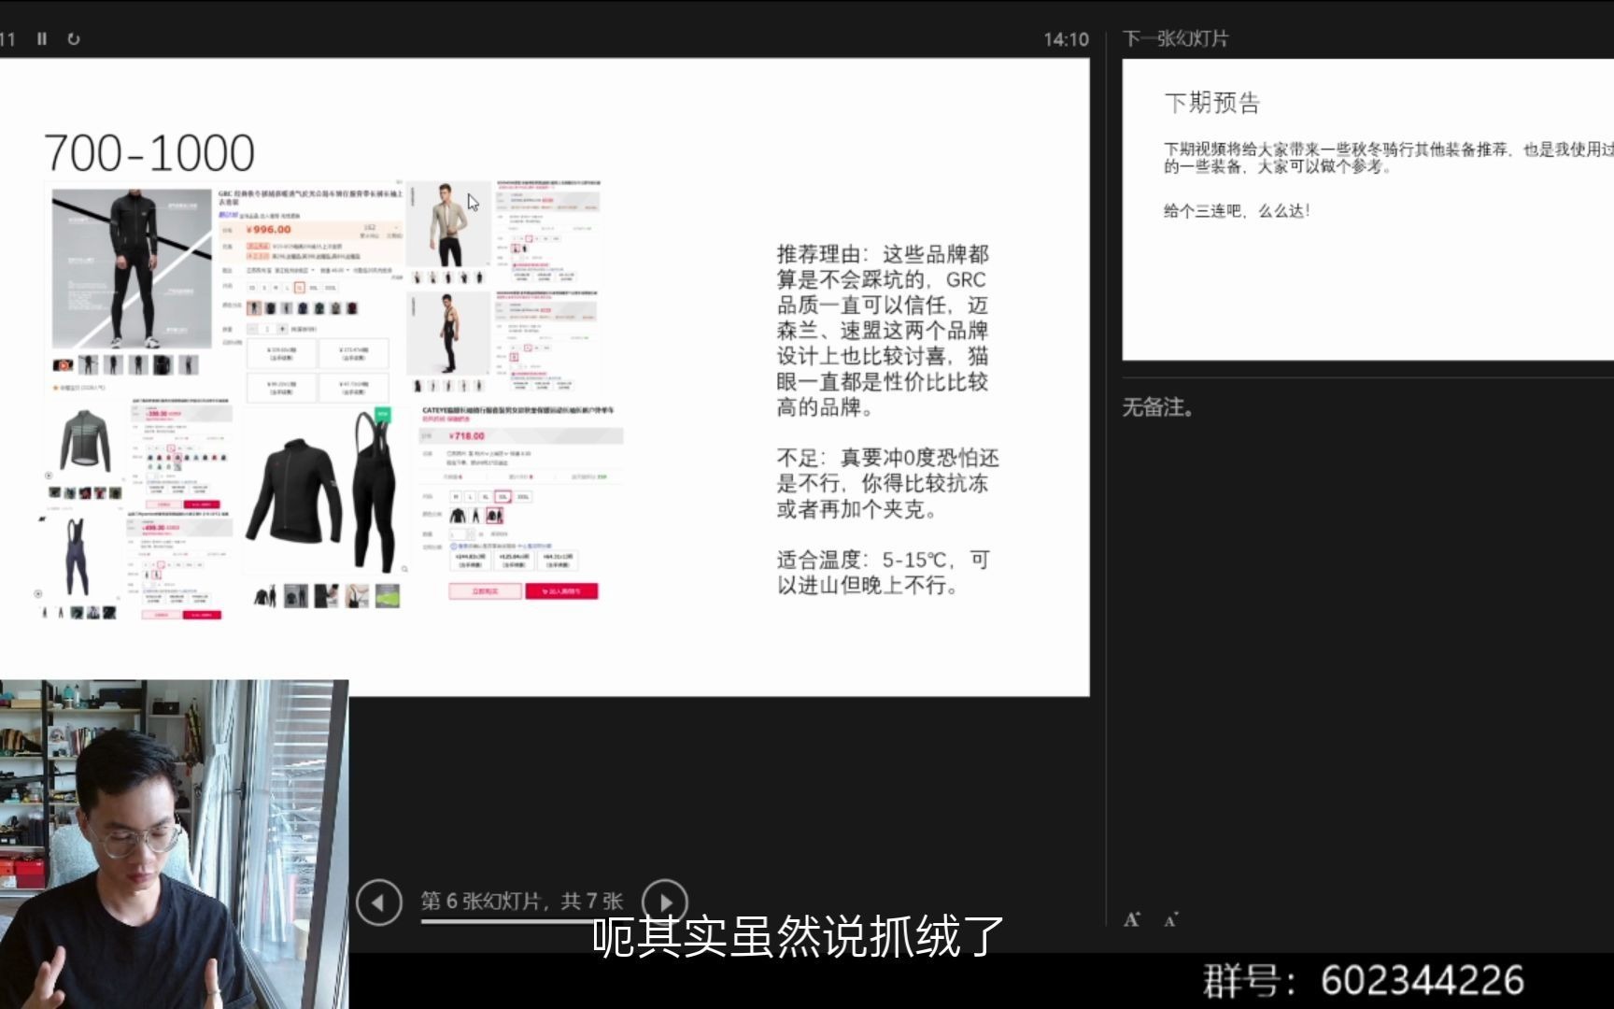1614x1009 pixels.
Task: Click the 不足 paragraph text
Action: [887, 483]
